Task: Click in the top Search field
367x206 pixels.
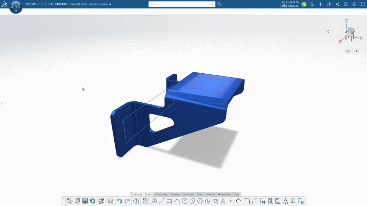Action: [x=179, y=4]
